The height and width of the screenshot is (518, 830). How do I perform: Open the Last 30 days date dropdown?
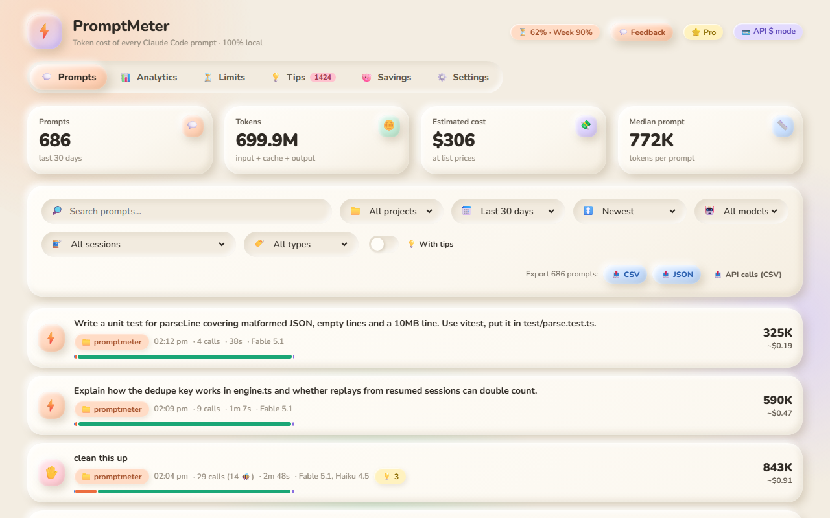point(508,211)
